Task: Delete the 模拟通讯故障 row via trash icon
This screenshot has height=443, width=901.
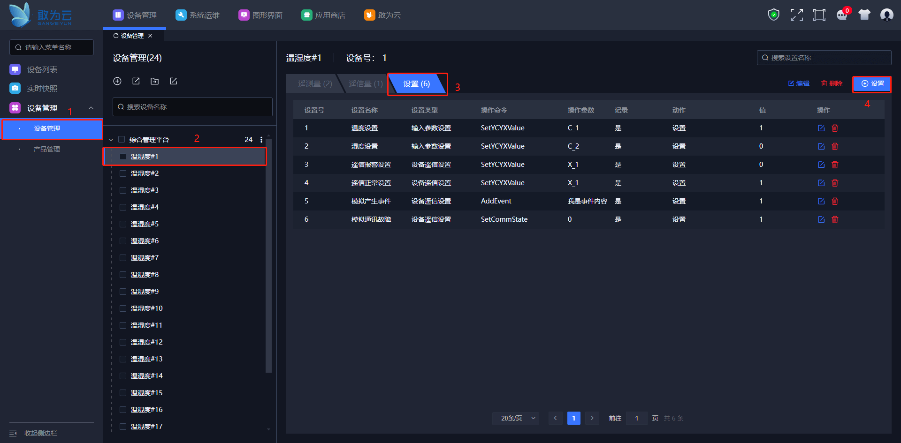Action: pyautogui.click(x=835, y=219)
